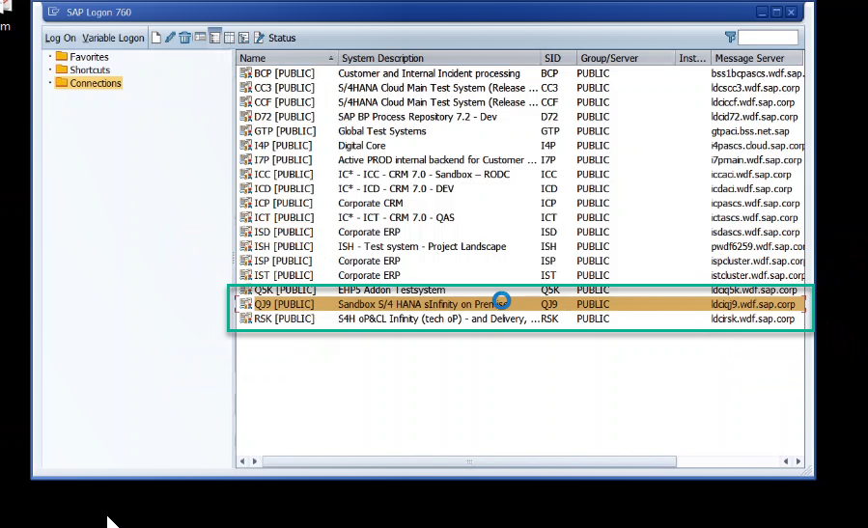Screen dimensions: 868x528
Task: Click the SID cell ICD
Action: tap(549, 188)
